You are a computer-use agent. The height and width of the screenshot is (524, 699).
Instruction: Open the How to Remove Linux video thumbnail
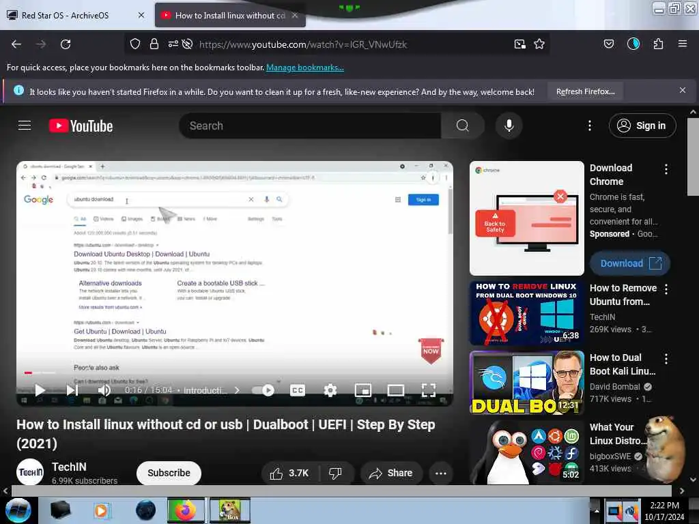[526, 313]
